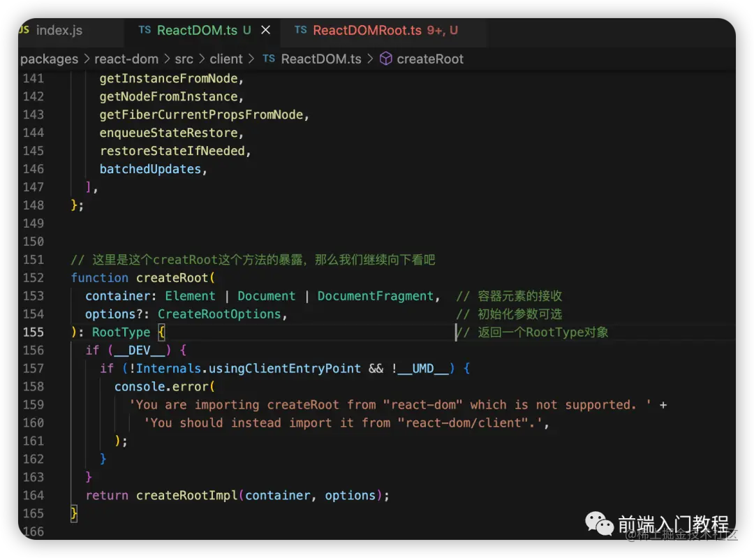Click line number 141 in the gutter
The image size is (754, 558).
(34, 78)
